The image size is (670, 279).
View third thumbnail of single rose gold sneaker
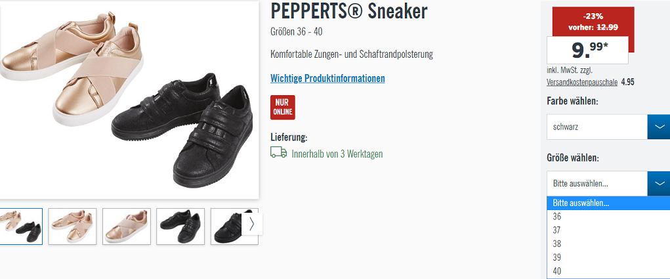pyautogui.click(x=127, y=226)
